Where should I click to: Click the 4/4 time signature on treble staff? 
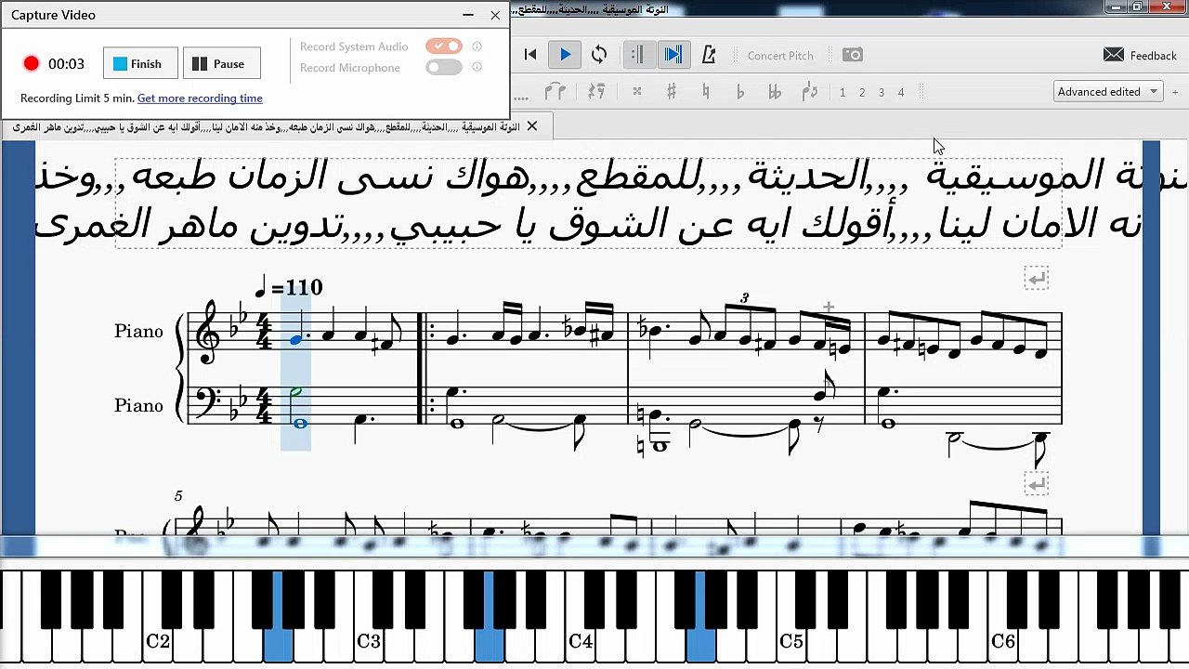point(265,332)
